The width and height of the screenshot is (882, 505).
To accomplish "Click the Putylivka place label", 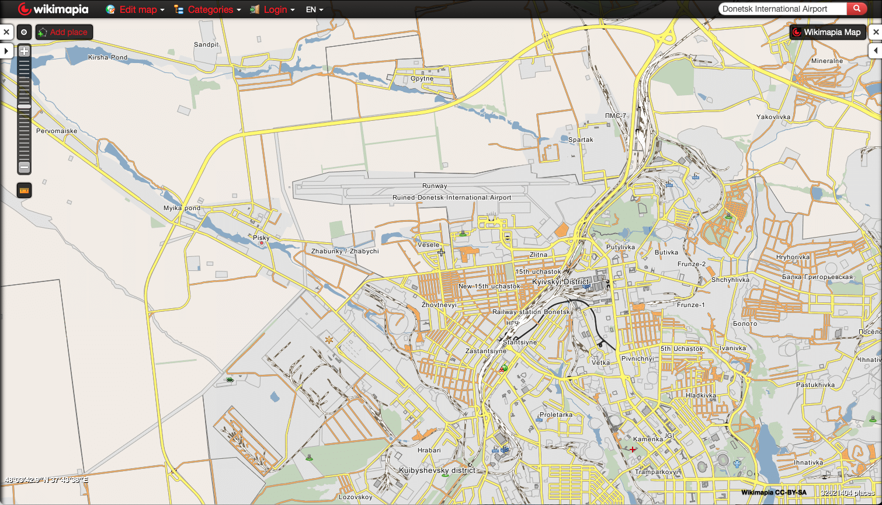I will coord(620,247).
